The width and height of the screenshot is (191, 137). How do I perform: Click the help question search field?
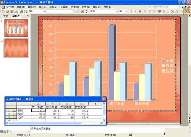click(163, 7)
